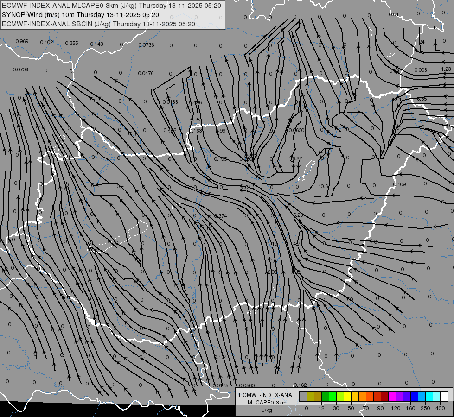This screenshot has width=454, height=417.
Task: Click the gray swatch in the MLCAPE legend
Action: click(303, 396)
